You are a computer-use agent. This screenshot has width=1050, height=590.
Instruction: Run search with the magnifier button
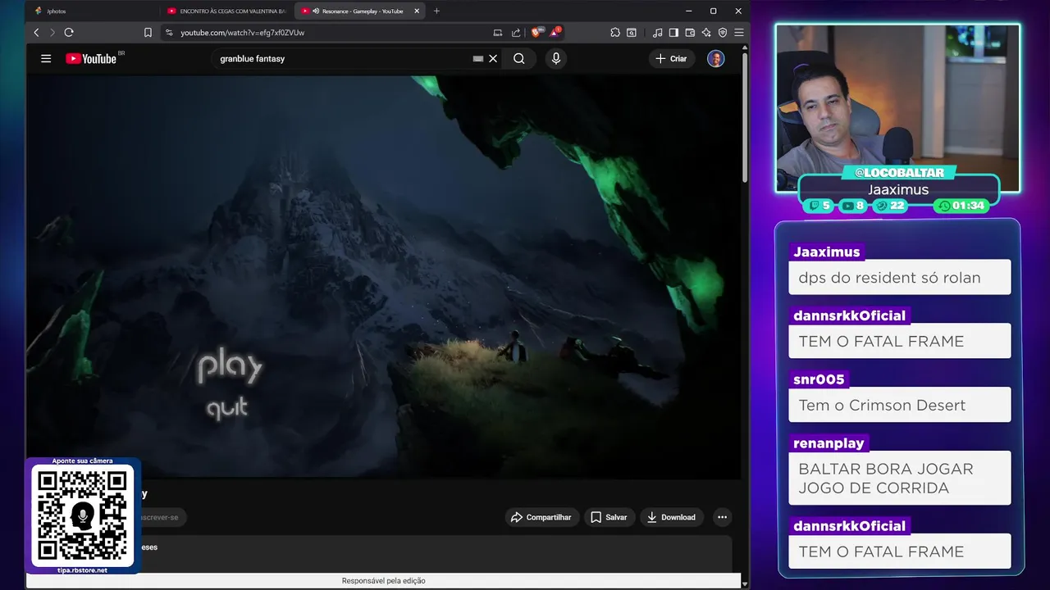click(519, 58)
